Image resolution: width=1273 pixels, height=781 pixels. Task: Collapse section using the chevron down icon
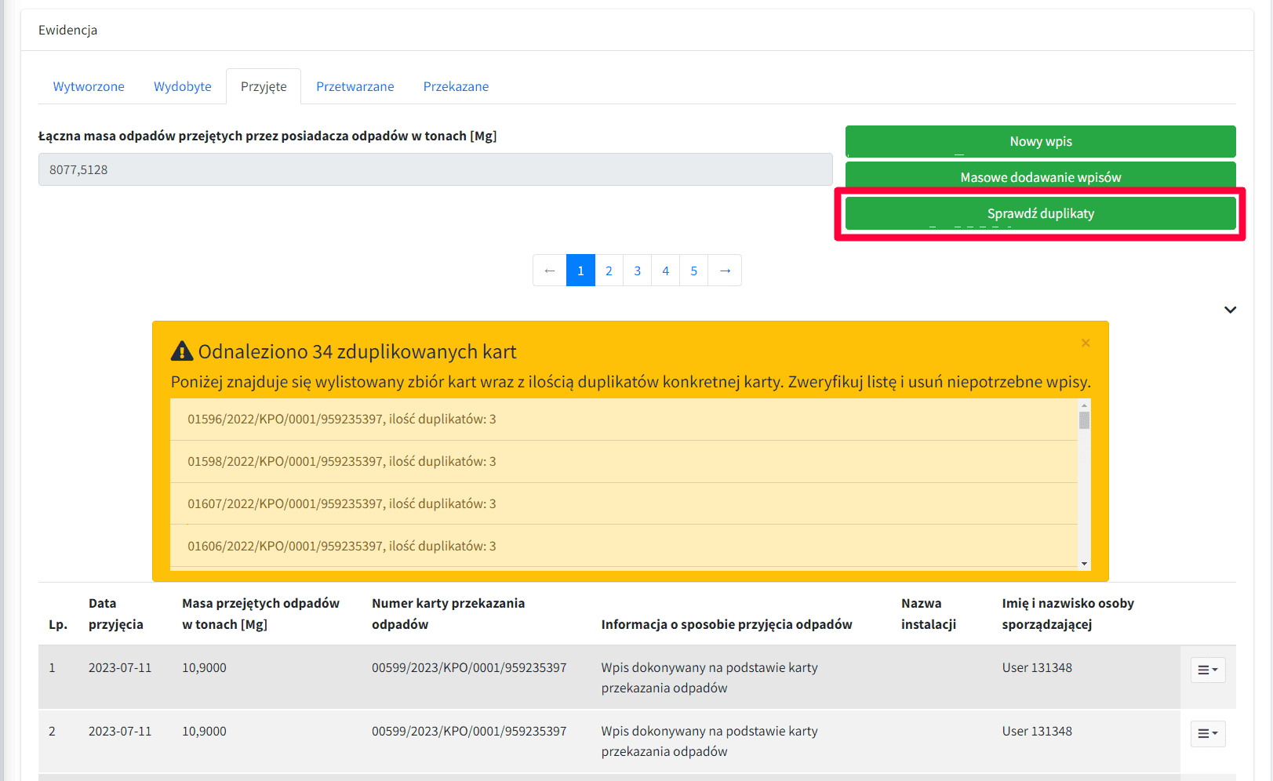[1230, 310]
